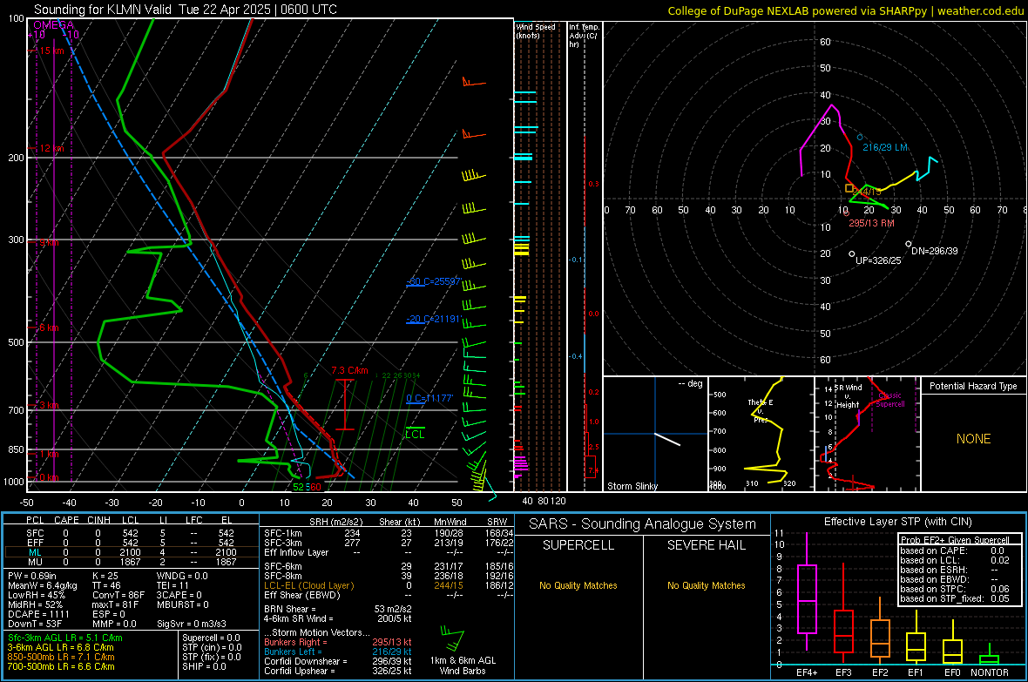The width and height of the screenshot is (1028, 682).
Task: Click the SFC-6km shear row label
Action: pos(282,566)
